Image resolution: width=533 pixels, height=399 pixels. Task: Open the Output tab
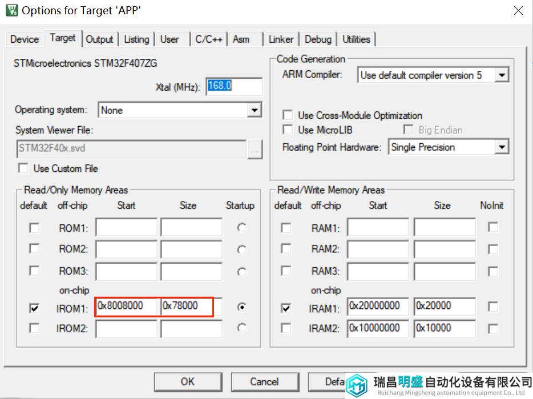click(99, 39)
